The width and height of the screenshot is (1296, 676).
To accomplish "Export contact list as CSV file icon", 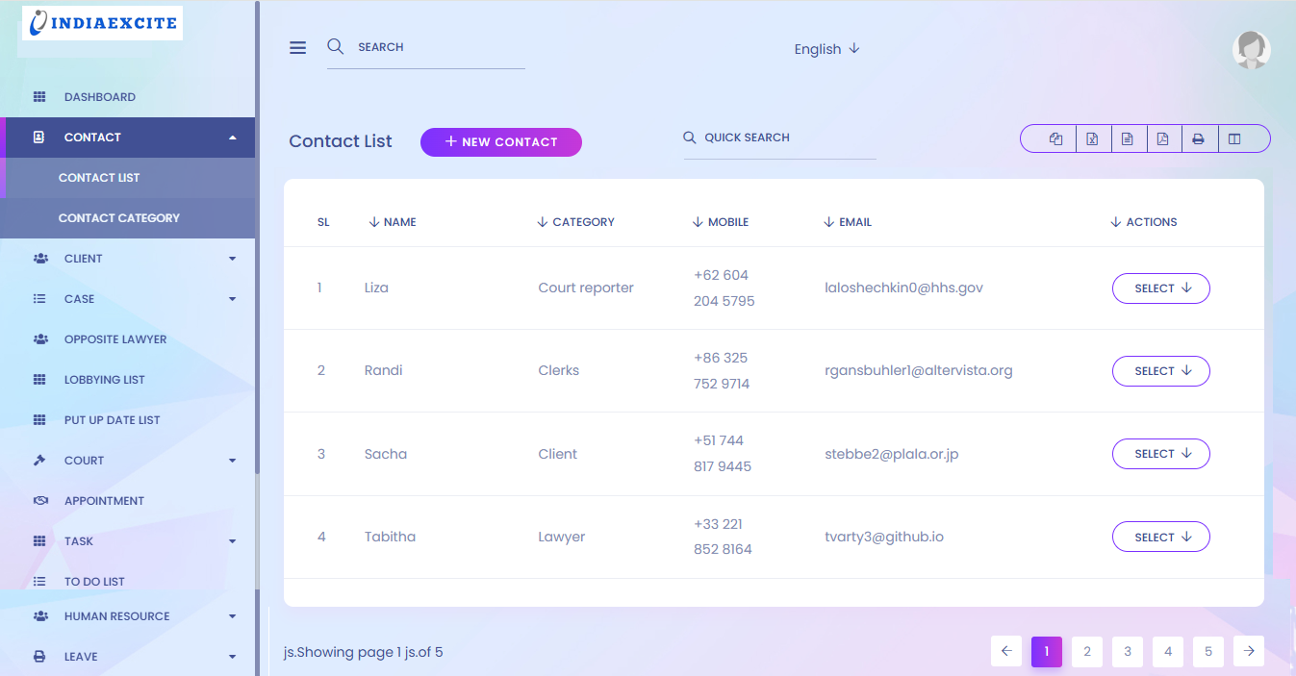I will point(1128,139).
